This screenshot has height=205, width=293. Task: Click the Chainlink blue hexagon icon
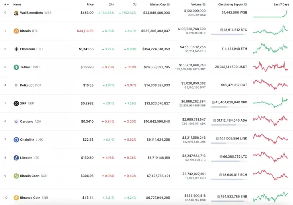click(16, 139)
